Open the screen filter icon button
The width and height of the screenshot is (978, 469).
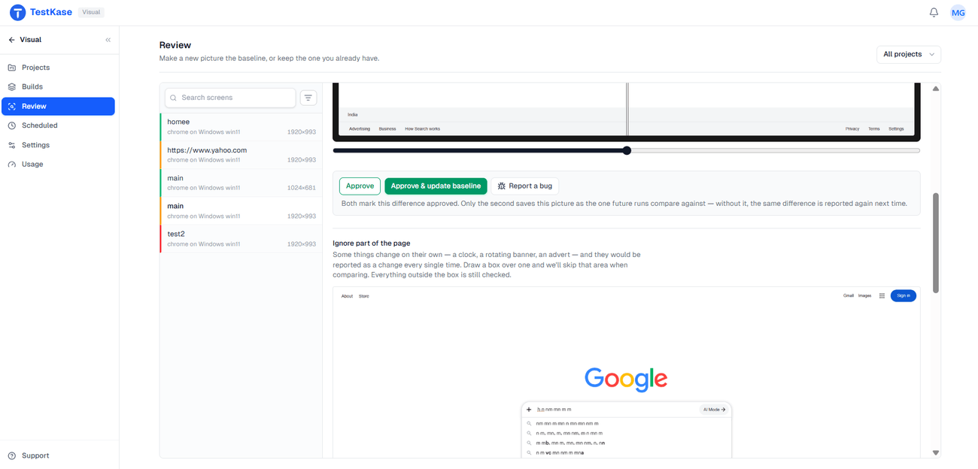[308, 98]
